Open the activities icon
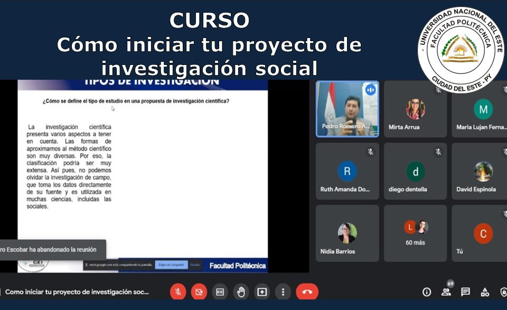 tap(485, 292)
